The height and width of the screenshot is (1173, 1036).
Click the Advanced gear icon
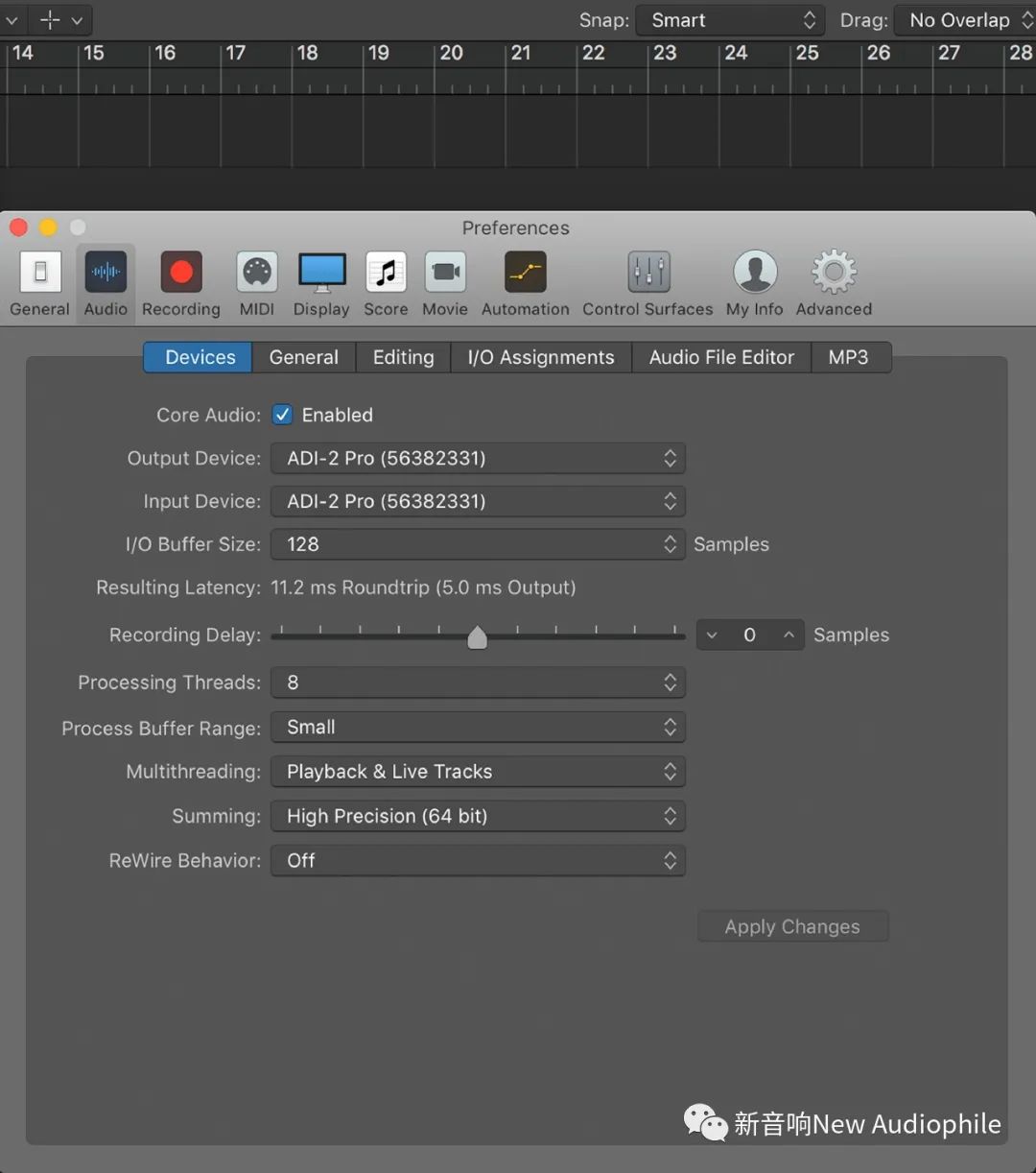click(x=834, y=274)
